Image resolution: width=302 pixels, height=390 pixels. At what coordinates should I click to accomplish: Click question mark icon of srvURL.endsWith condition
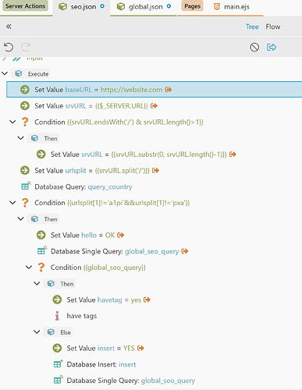tap(25, 122)
